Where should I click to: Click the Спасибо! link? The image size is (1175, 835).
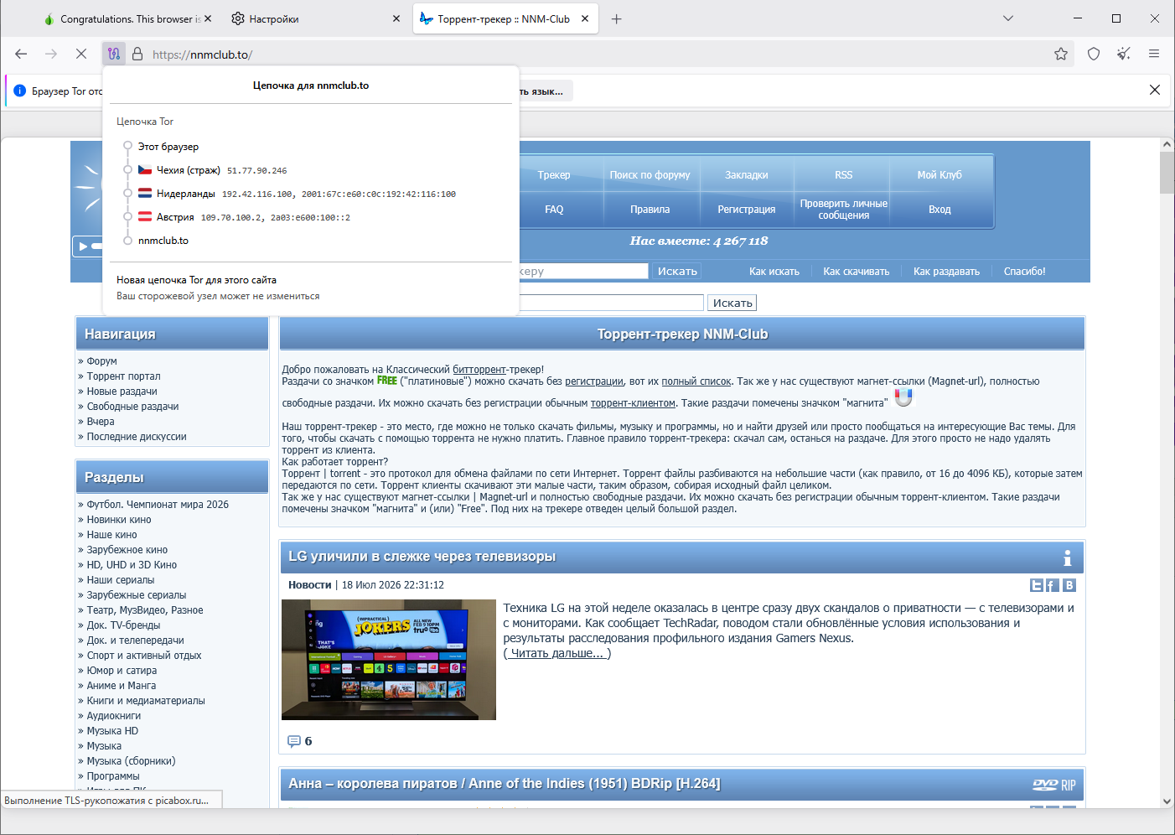tap(1025, 272)
